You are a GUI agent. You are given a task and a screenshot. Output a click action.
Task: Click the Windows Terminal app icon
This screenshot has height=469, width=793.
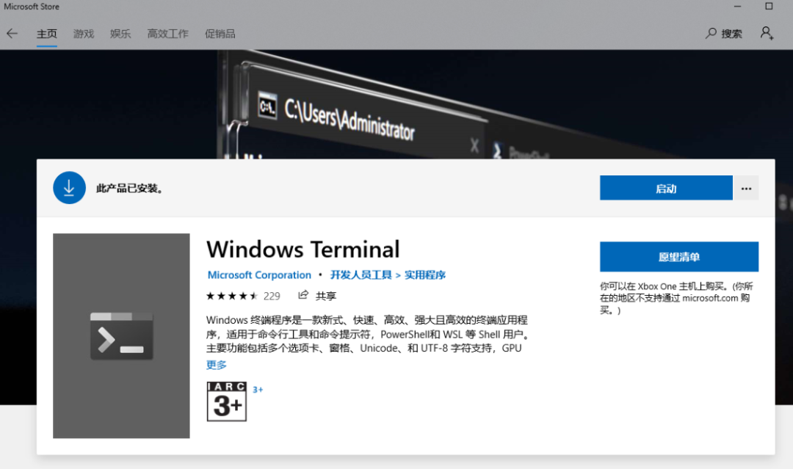coord(121,336)
